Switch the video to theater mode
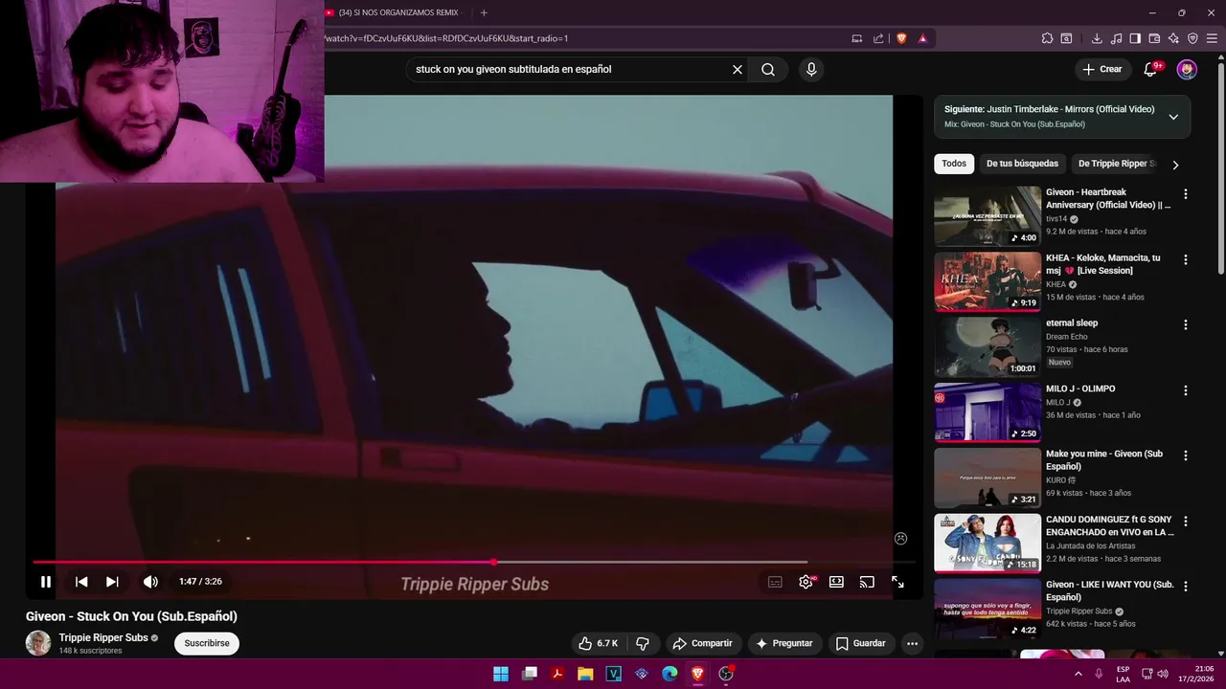This screenshot has width=1226, height=689. point(836,582)
